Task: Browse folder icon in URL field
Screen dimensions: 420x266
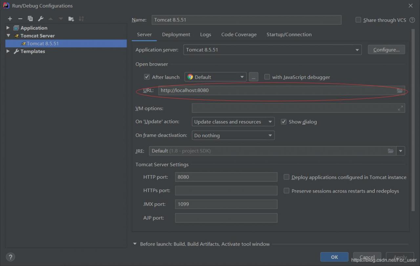Action: coord(400,91)
